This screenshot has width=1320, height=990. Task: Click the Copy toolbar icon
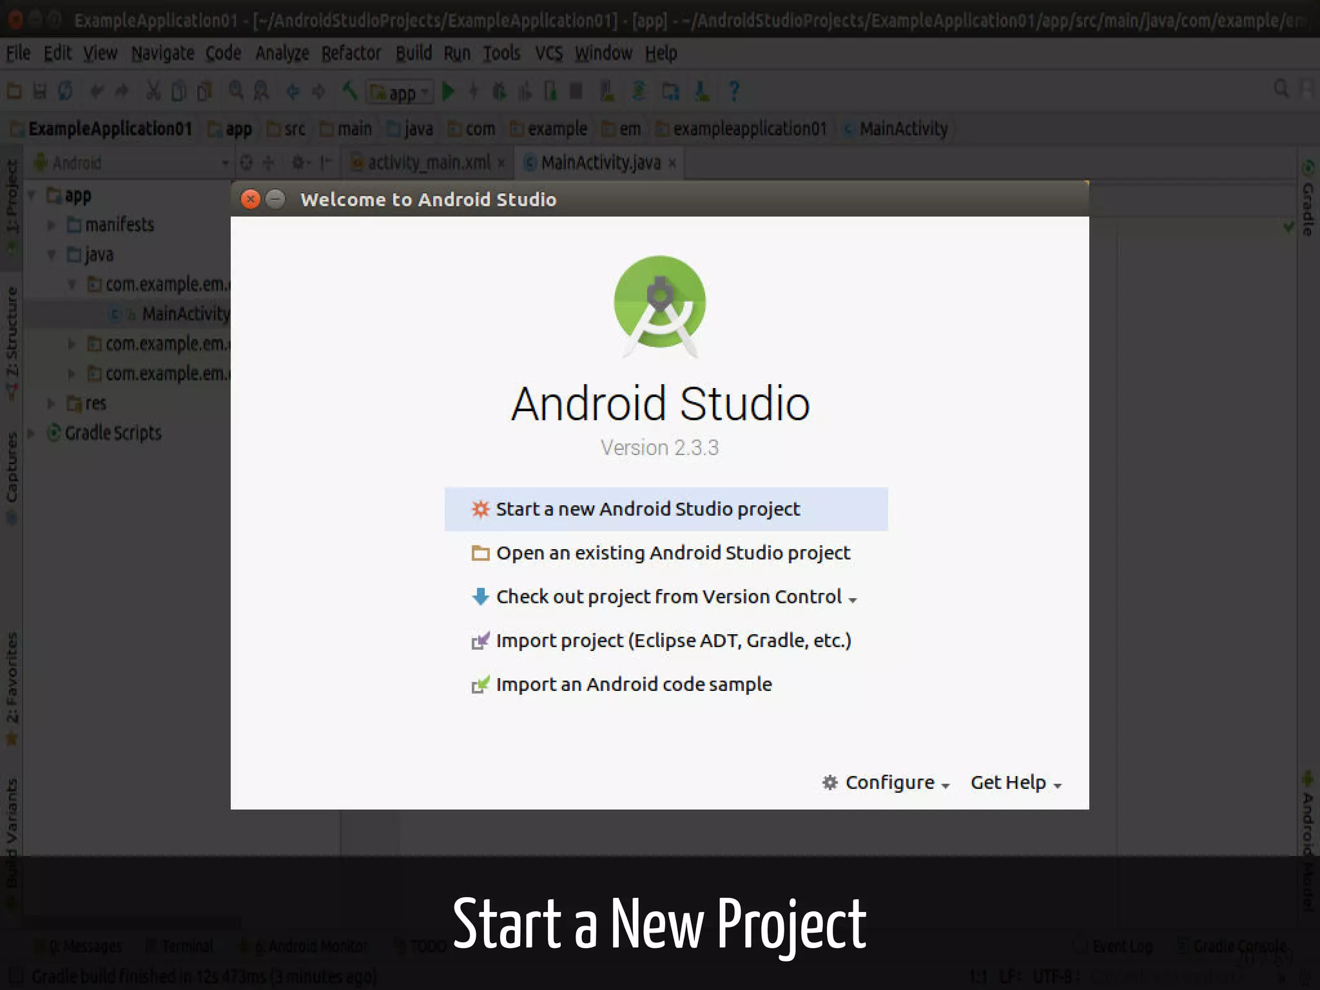(179, 91)
